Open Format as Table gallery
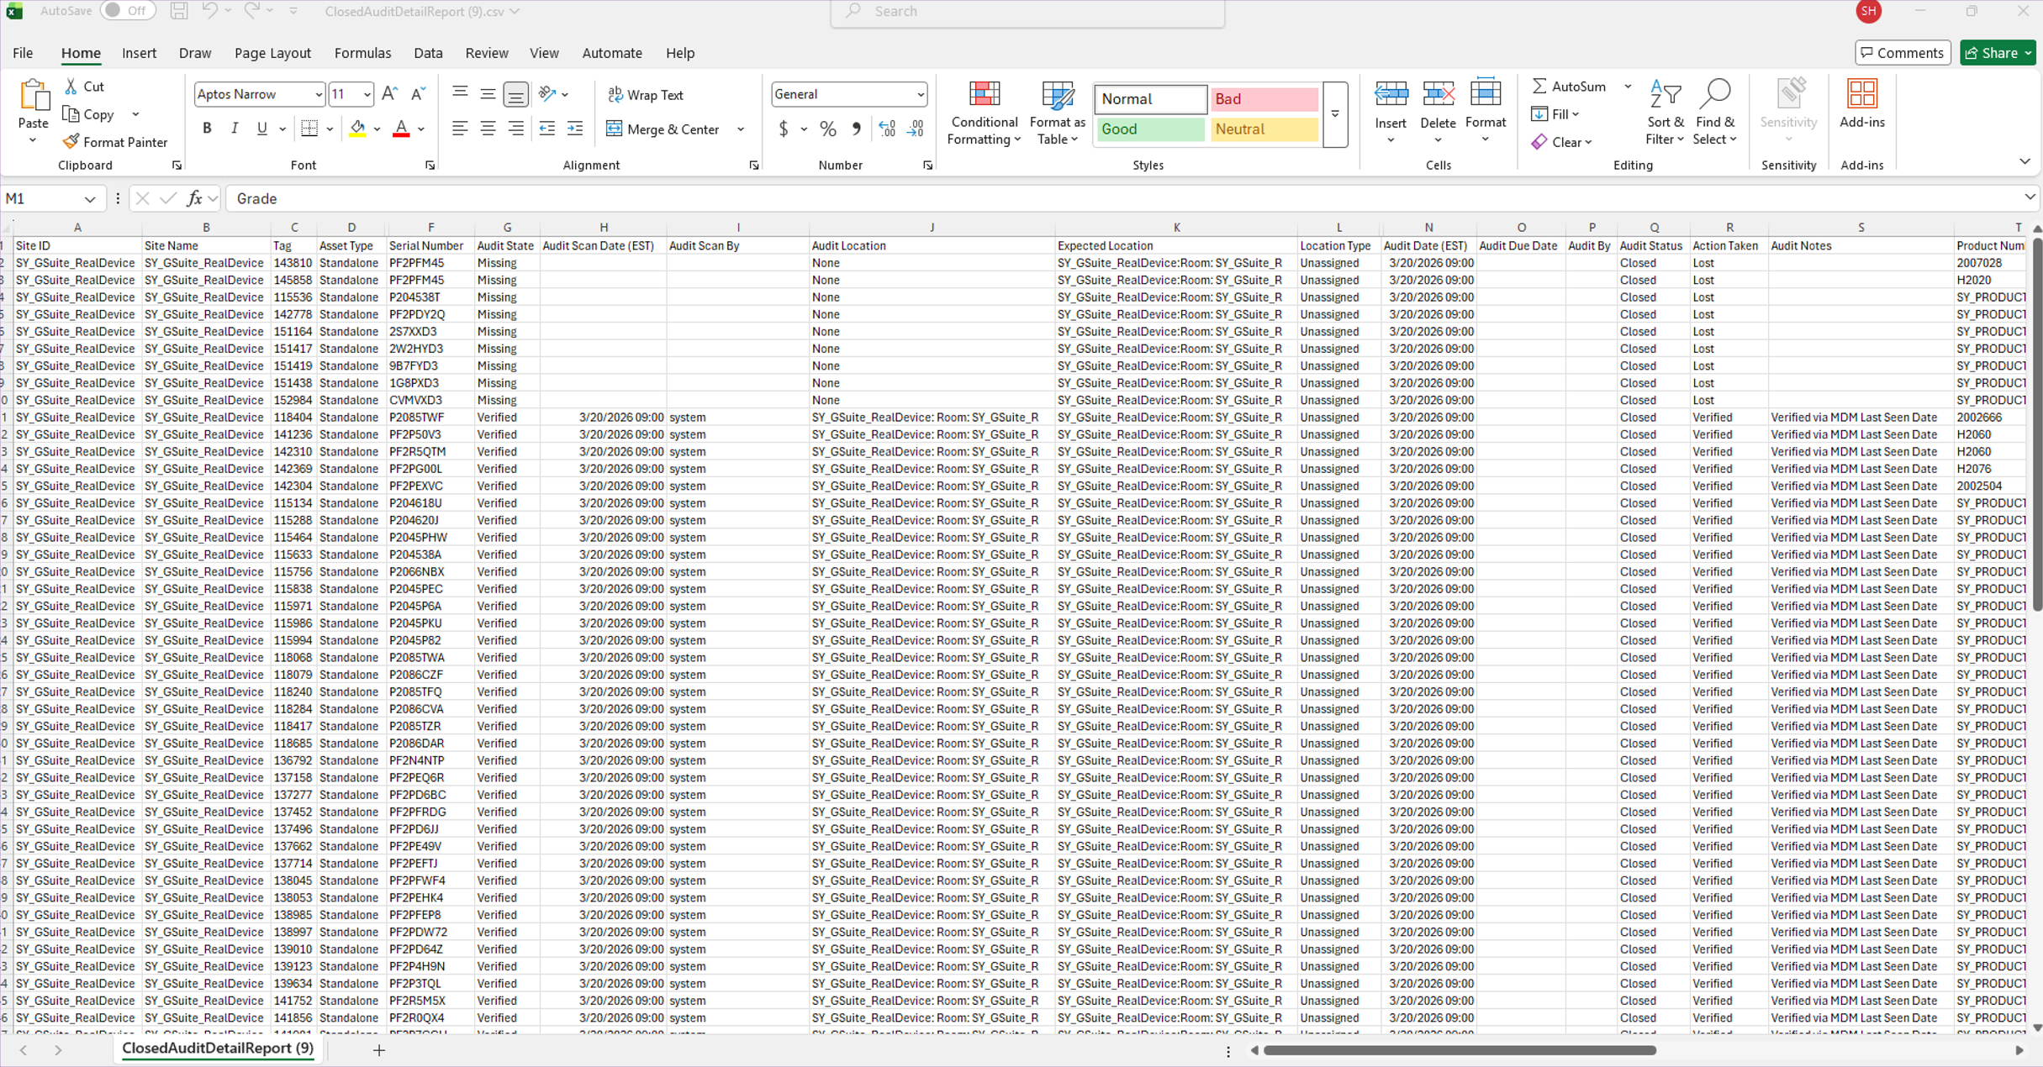The image size is (2043, 1067). pos(1057,113)
